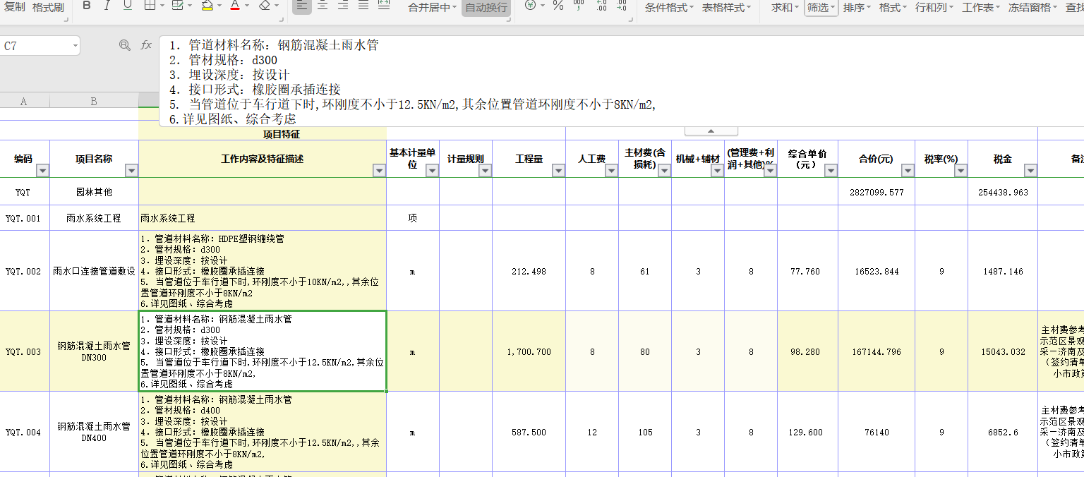Open filter for 编码 column

pyautogui.click(x=42, y=171)
